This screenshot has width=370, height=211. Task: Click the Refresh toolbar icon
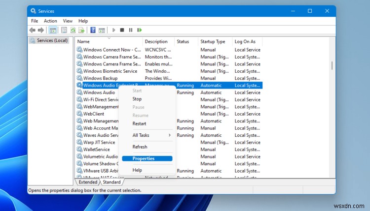[x=73, y=30]
